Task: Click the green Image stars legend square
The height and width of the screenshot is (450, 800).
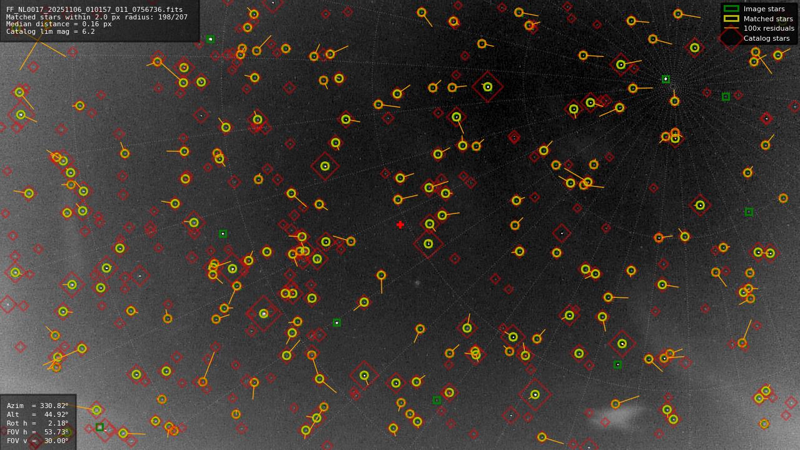Action: coord(731,9)
